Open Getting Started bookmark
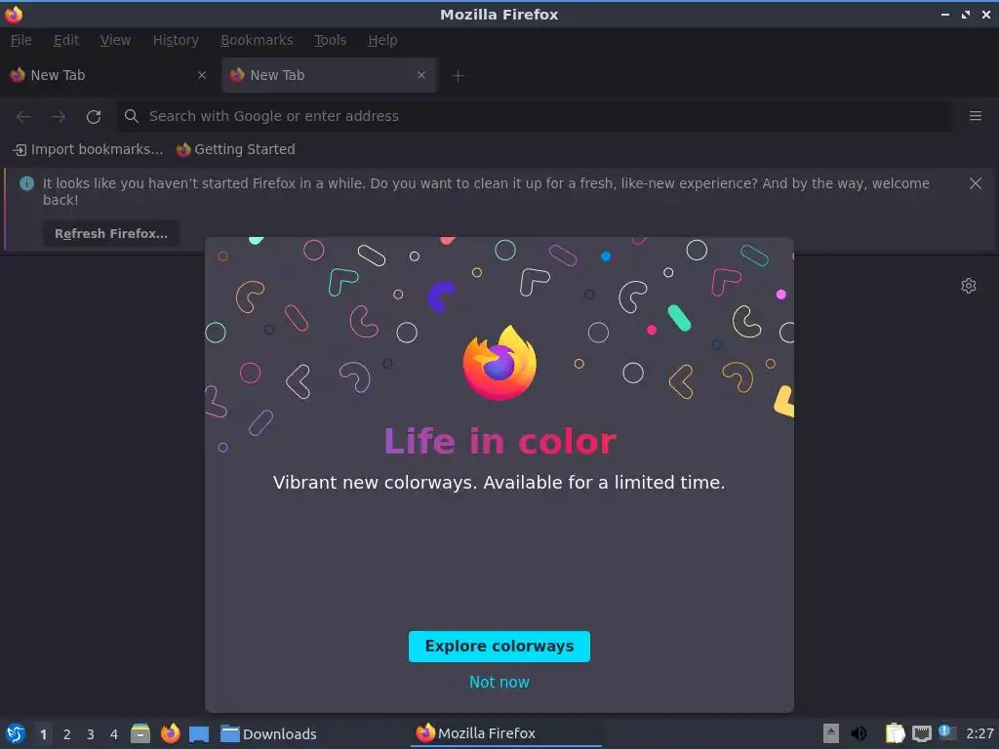Screen dimensions: 999x749 (236, 149)
